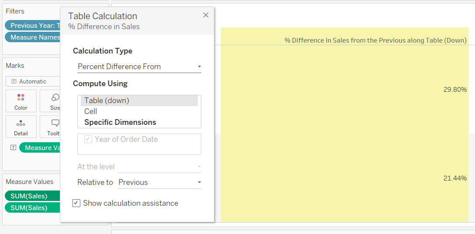The width and height of the screenshot is (475, 234).
Task: Toggle the Year of Order Date checkbox
Action: click(x=88, y=140)
